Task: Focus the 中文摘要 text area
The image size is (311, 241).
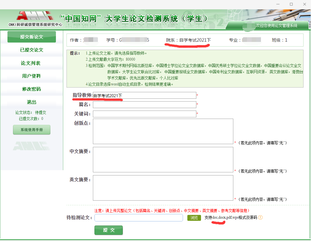Action: pyautogui.click(x=163, y=160)
